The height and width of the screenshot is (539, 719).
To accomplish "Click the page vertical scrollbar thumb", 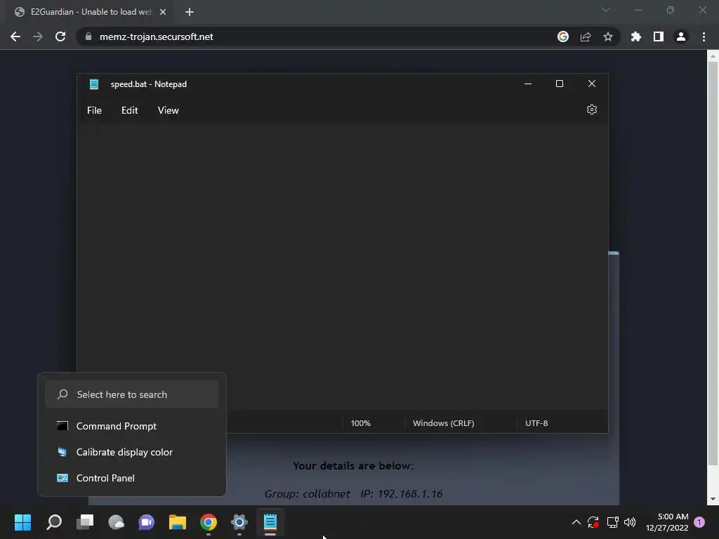I will [x=713, y=264].
